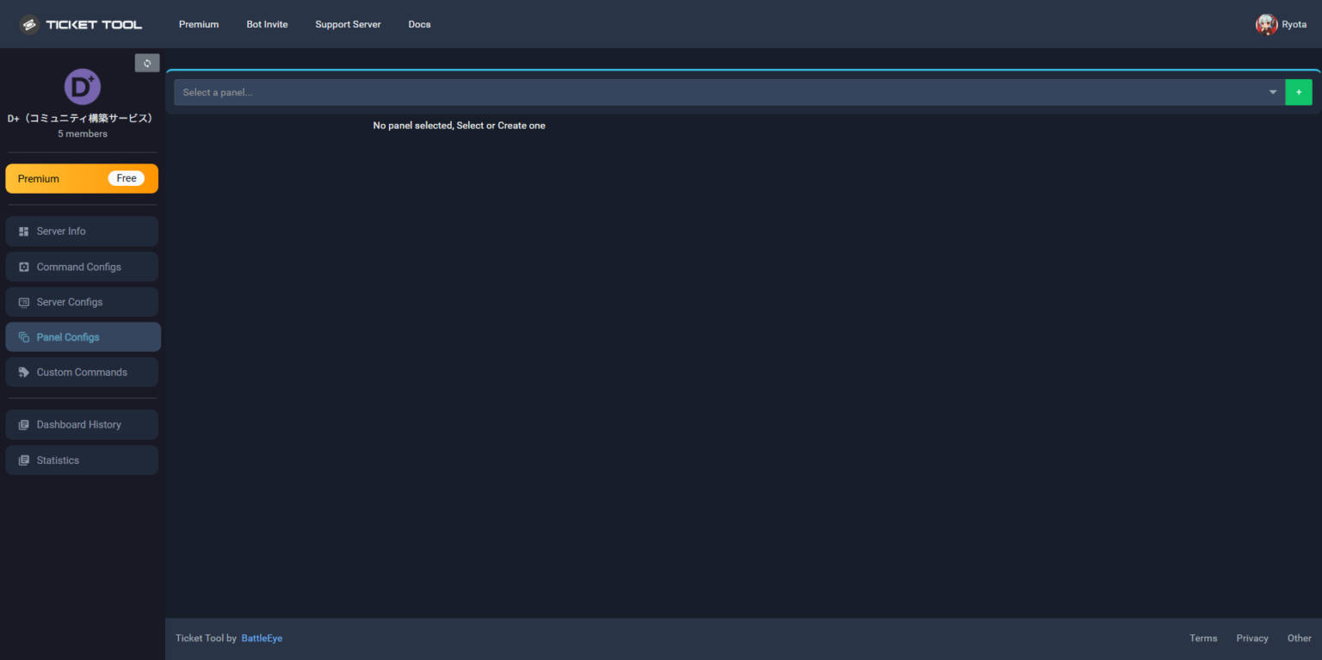Click the Statistics icon in sidebar
The width and height of the screenshot is (1322, 660).
(x=24, y=460)
